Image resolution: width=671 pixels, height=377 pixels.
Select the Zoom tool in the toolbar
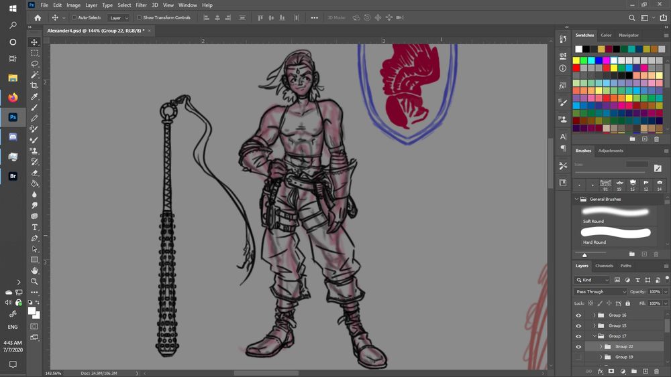pyautogui.click(x=34, y=281)
